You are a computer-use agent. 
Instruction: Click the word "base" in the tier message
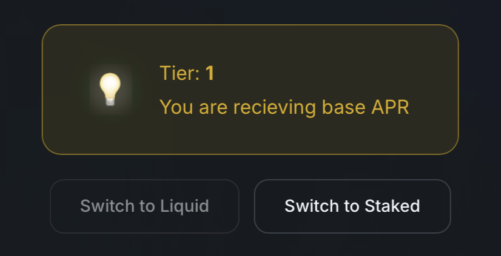click(x=343, y=107)
